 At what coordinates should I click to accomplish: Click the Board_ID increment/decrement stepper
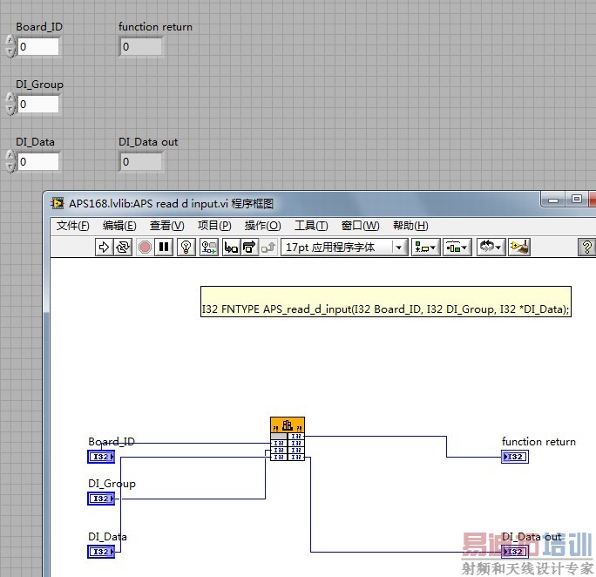(10, 46)
